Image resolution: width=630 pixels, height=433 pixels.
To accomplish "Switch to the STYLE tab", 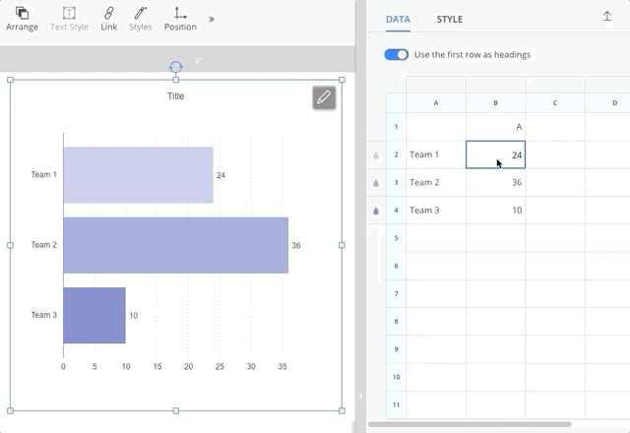I will tap(449, 19).
